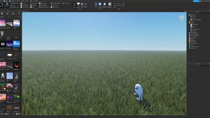Image resolution: width=210 pixels, height=118 pixels.
Task: Open the Call Stack window
Action: point(33,5)
